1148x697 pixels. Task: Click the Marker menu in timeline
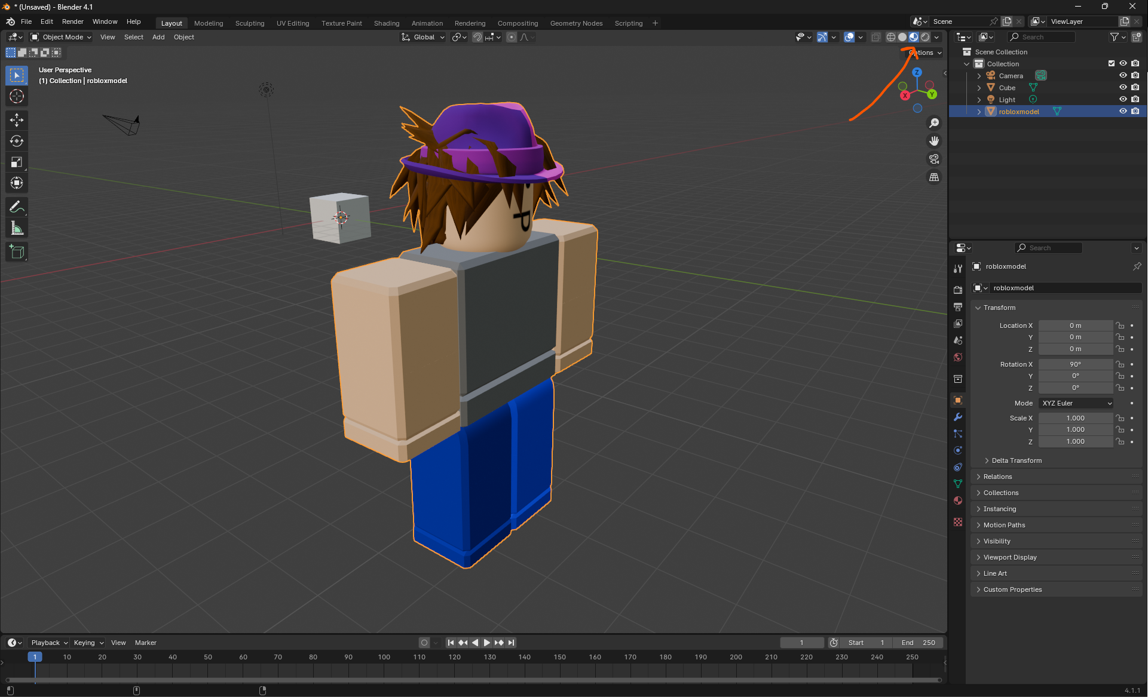click(146, 643)
